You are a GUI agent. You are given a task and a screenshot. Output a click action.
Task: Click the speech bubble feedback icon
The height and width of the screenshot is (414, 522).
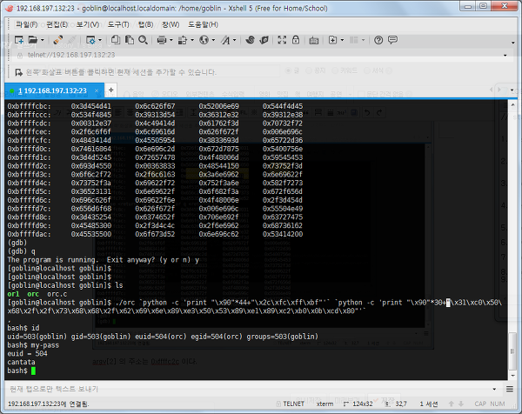tap(393, 40)
